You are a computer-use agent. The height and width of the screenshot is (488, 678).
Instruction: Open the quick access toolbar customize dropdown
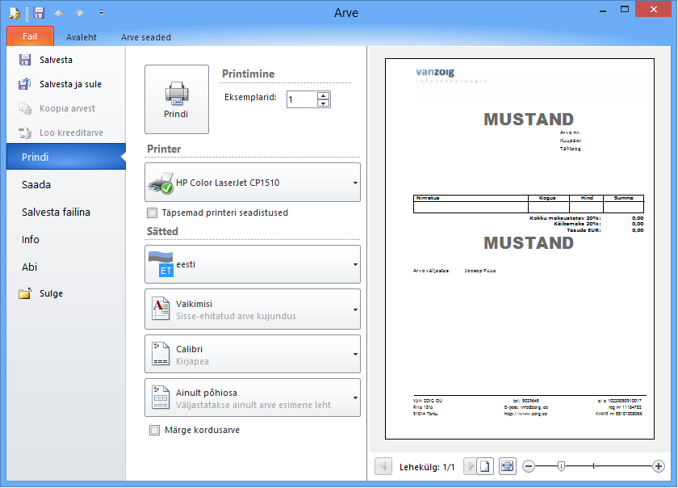point(101,13)
